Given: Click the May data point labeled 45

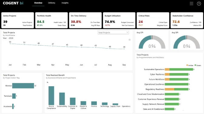Looking at the screenshot, I should (x=67, y=46).
